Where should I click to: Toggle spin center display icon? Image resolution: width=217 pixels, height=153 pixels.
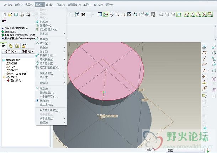[x=106, y=15]
